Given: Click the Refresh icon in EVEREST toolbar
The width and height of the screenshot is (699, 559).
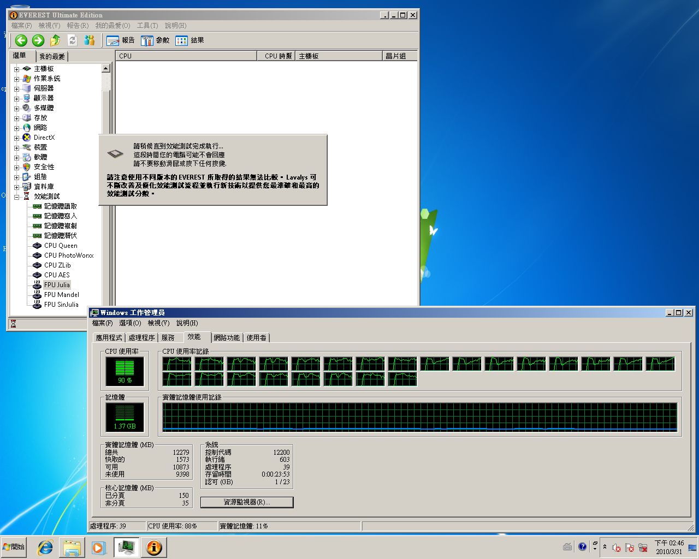Looking at the screenshot, I should 72,40.
